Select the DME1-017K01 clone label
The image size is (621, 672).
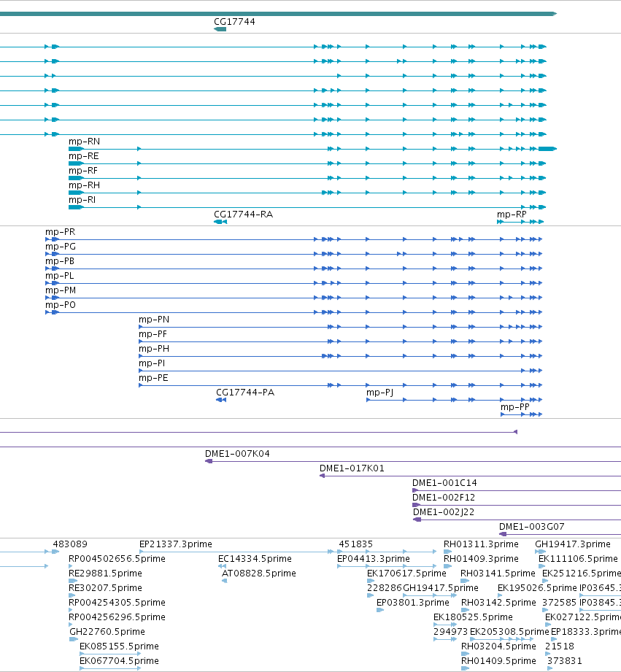click(352, 468)
